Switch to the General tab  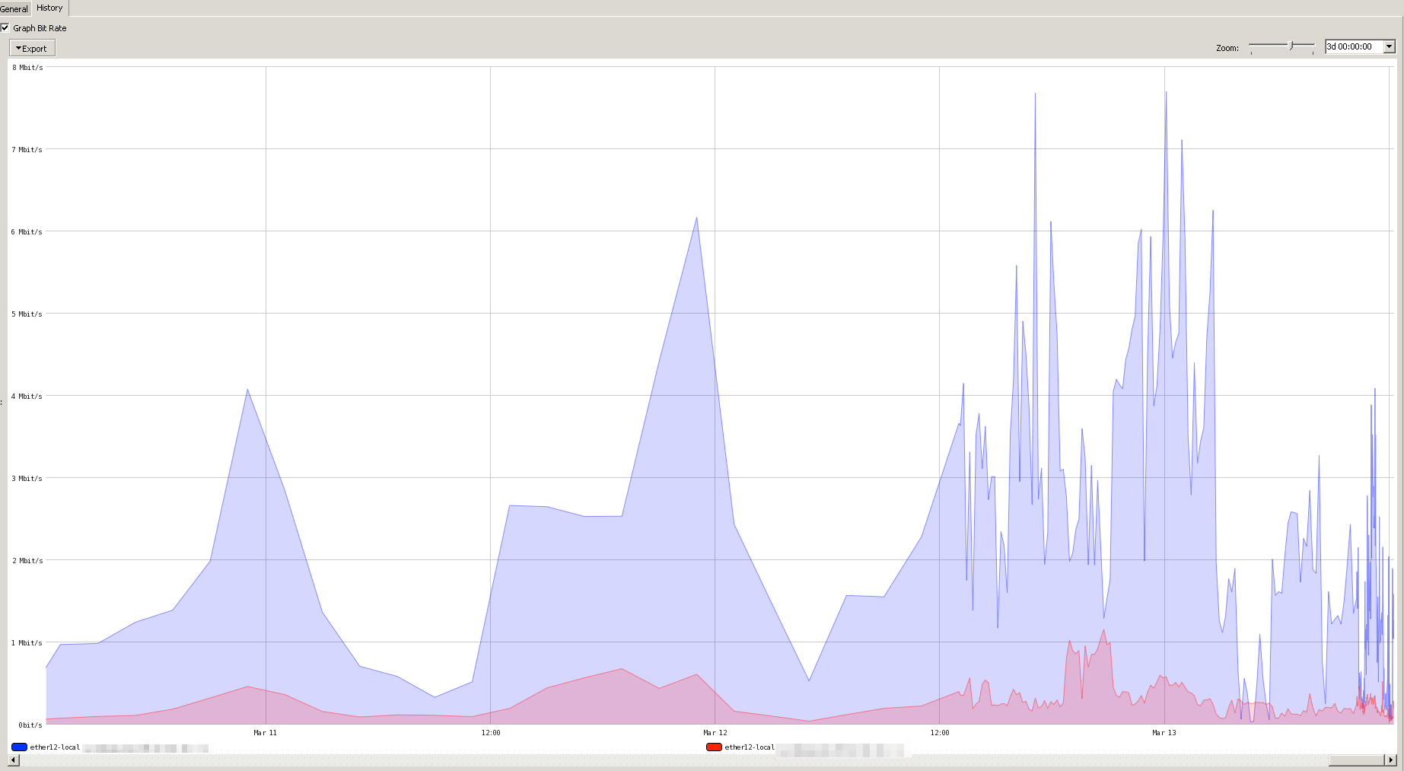tap(14, 8)
